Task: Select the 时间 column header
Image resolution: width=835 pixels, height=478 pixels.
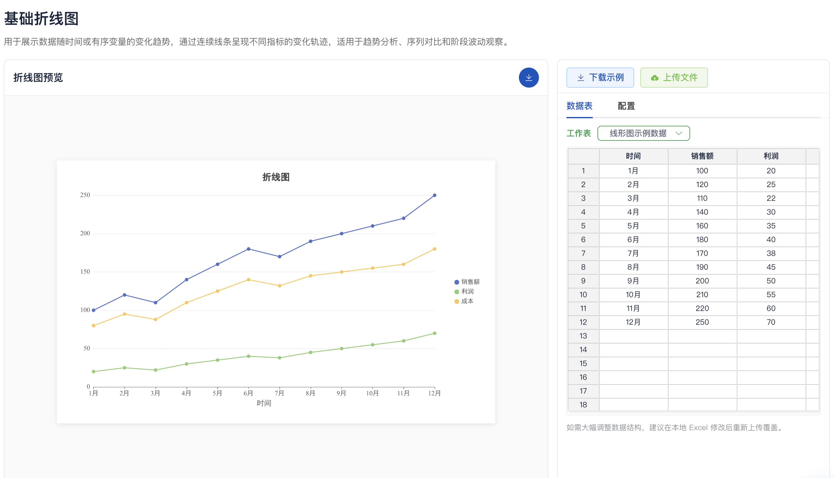Action: 633,156
